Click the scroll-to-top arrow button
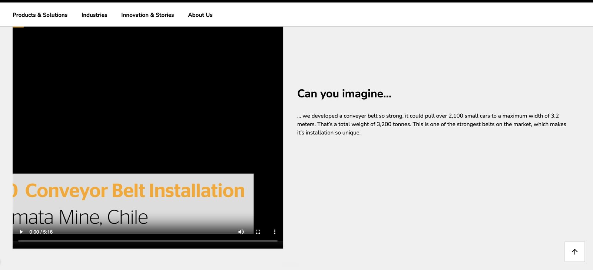 coord(574,252)
